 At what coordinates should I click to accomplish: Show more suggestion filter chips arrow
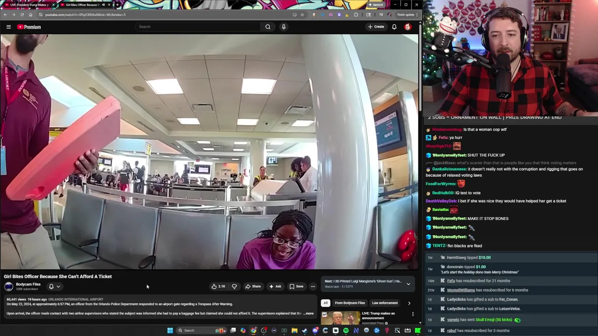[409, 303]
